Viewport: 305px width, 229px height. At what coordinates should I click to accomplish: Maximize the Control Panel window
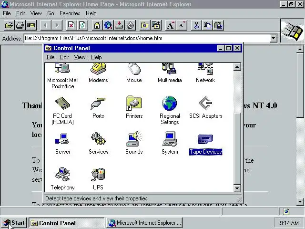[229, 48]
